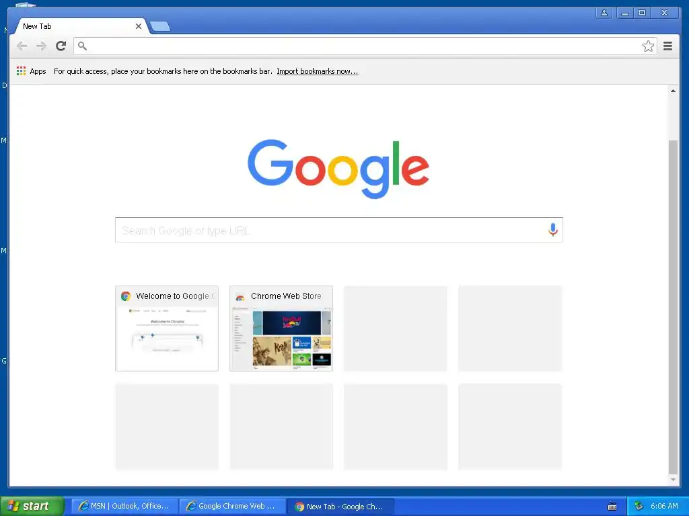The image size is (689, 516).
Task: Switch to Google Chrome Web taskbar window
Action: (232, 507)
